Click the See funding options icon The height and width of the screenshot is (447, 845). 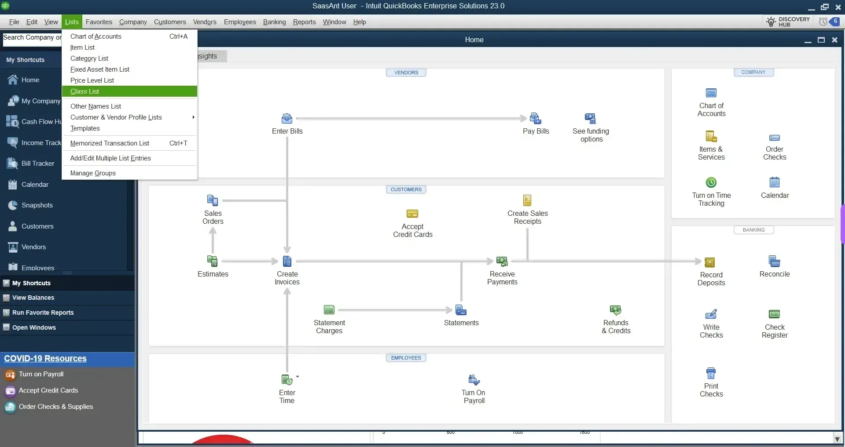point(591,118)
